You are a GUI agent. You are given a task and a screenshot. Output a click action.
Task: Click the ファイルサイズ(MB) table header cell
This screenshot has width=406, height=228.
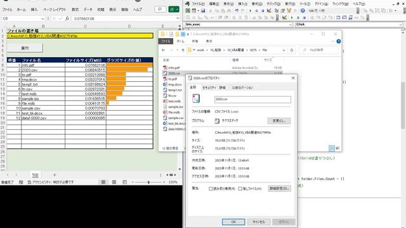(x=86, y=60)
